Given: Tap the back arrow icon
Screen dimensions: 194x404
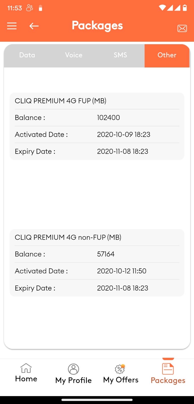Looking at the screenshot, I should click(x=34, y=26).
